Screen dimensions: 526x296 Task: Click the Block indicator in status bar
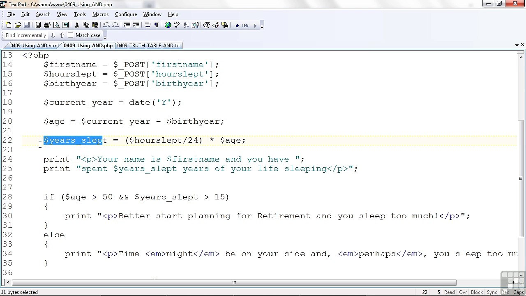477,292
